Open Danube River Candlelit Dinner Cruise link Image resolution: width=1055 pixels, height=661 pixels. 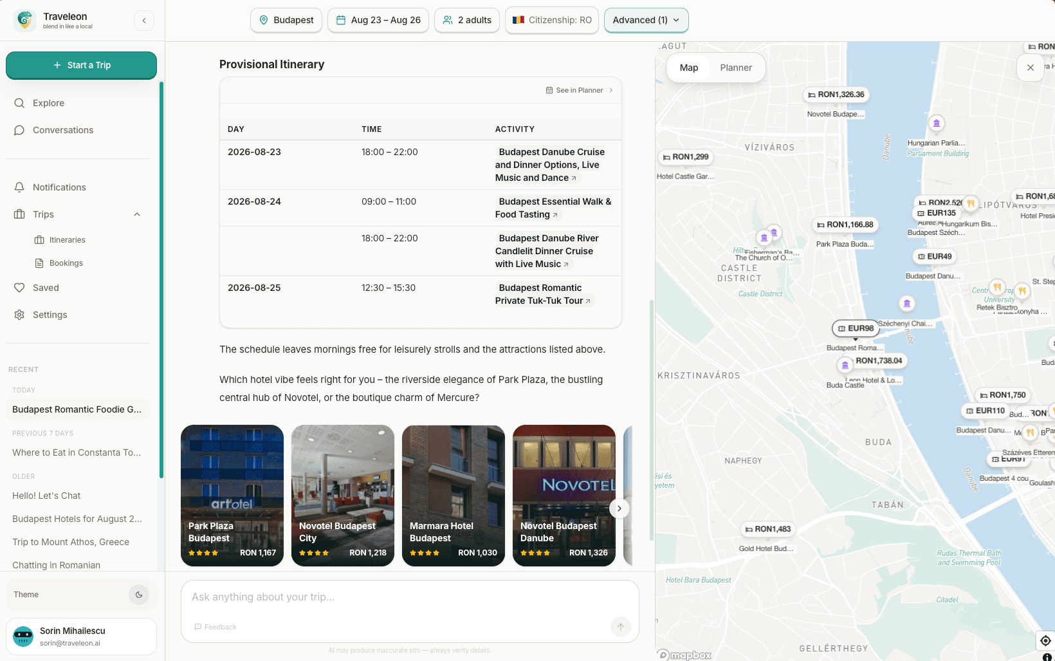(547, 251)
